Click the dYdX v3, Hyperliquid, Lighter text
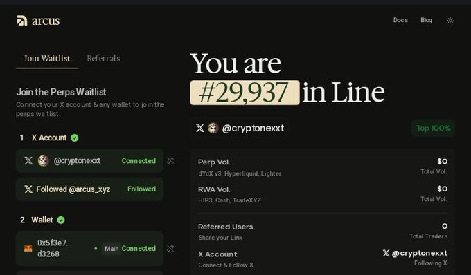 click(x=240, y=173)
